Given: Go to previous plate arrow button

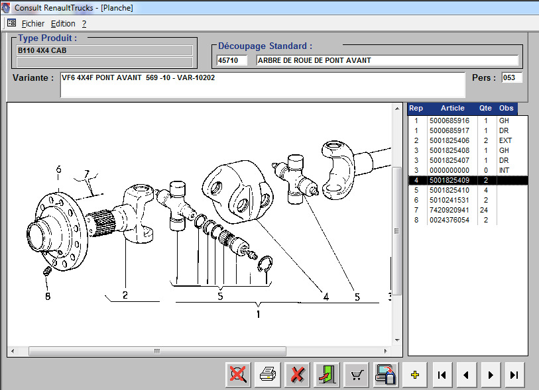Looking at the screenshot, I should [465, 375].
